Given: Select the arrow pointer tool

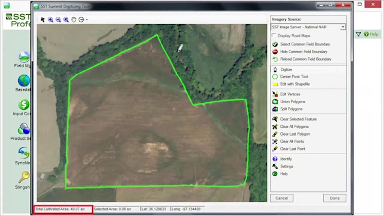Looking at the screenshot, I should click(x=43, y=19).
